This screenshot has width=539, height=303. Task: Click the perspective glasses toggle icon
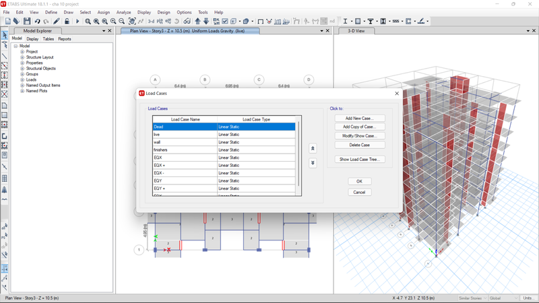(187, 22)
